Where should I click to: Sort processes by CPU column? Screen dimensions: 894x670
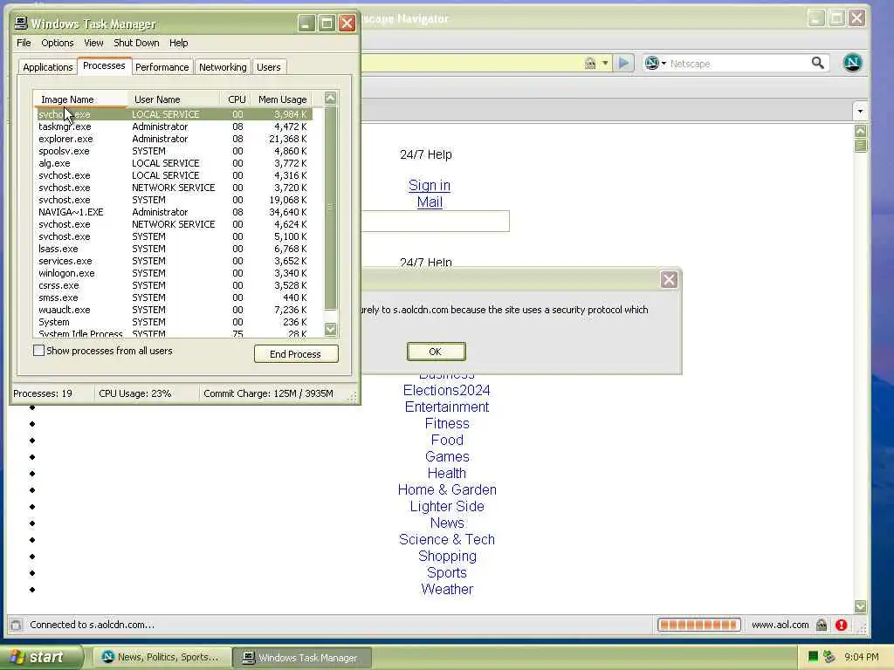(236, 99)
